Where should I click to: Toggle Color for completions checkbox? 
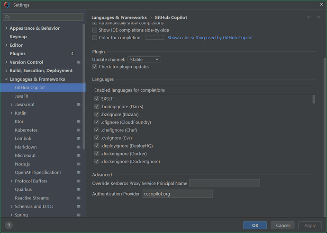coord(95,38)
